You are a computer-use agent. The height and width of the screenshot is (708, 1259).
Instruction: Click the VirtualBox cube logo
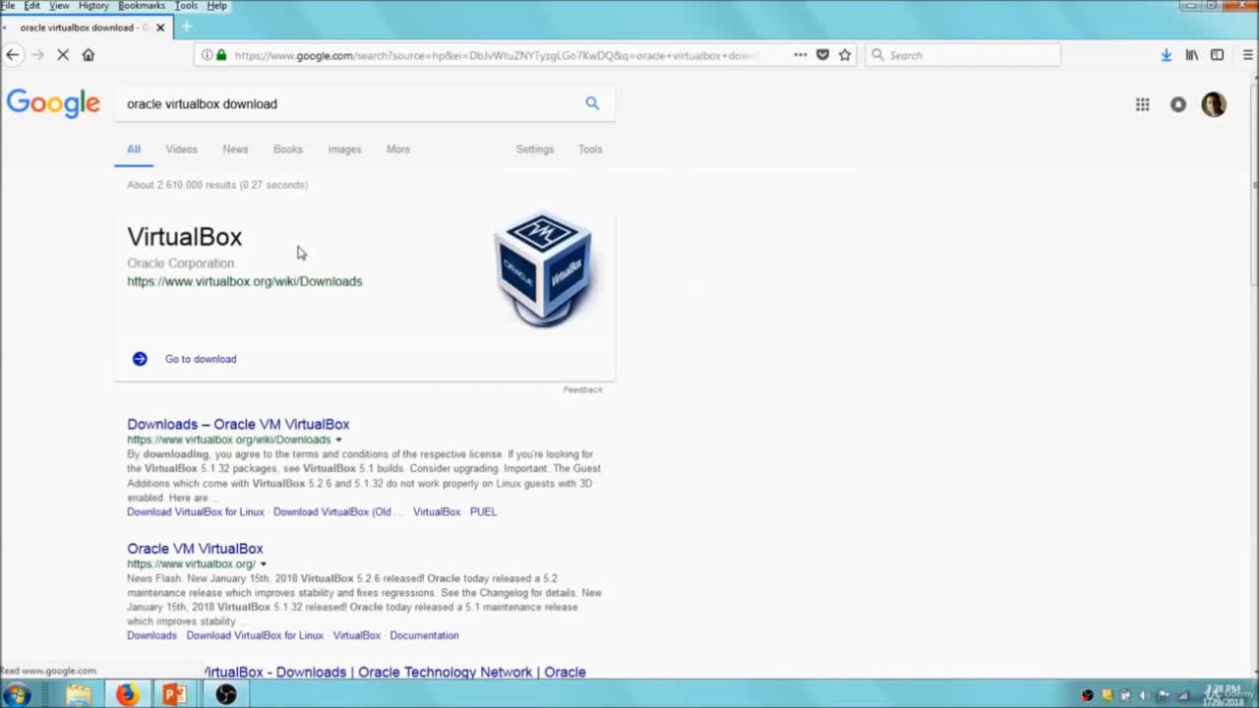(544, 268)
